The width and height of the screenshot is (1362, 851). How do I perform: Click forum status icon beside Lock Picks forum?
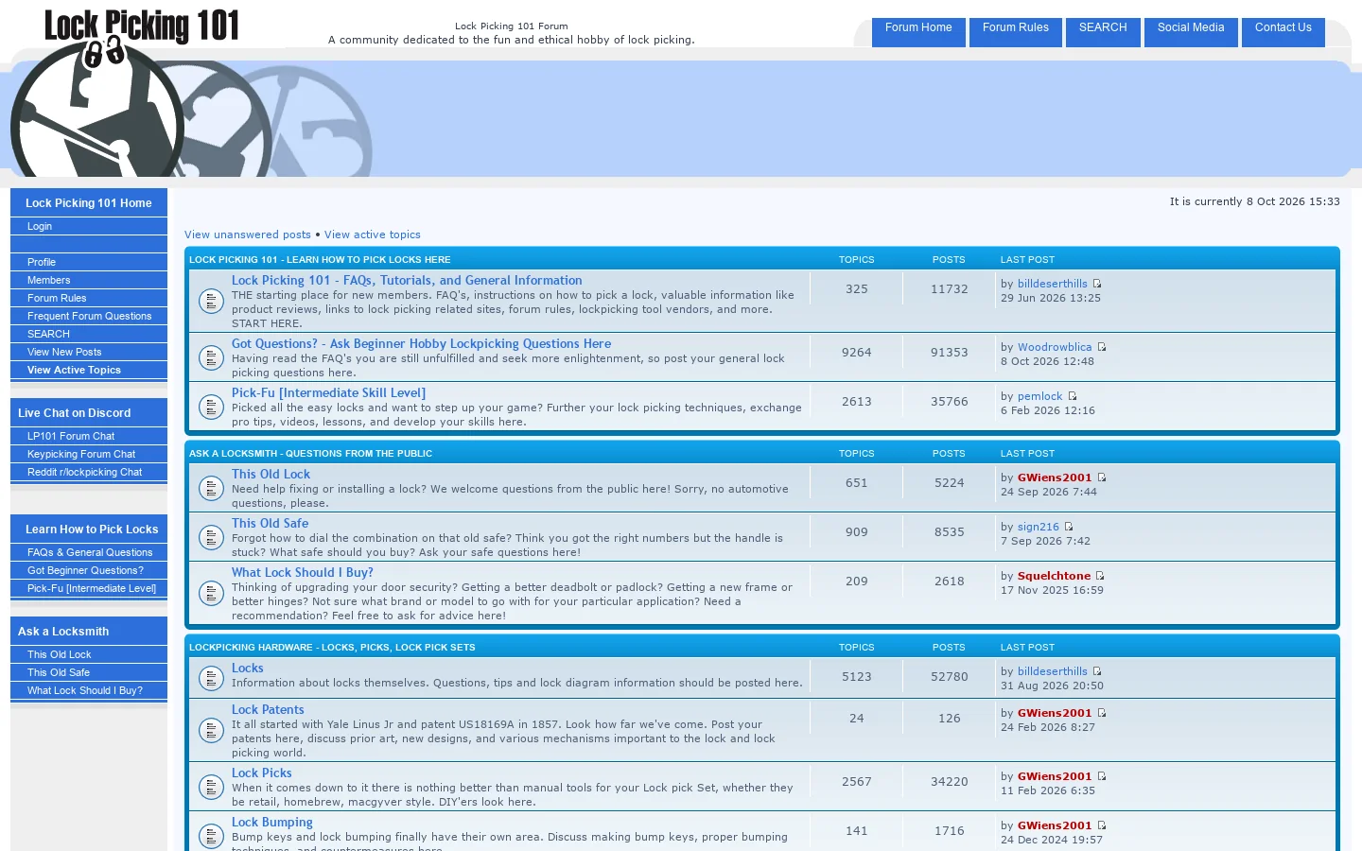(210, 787)
